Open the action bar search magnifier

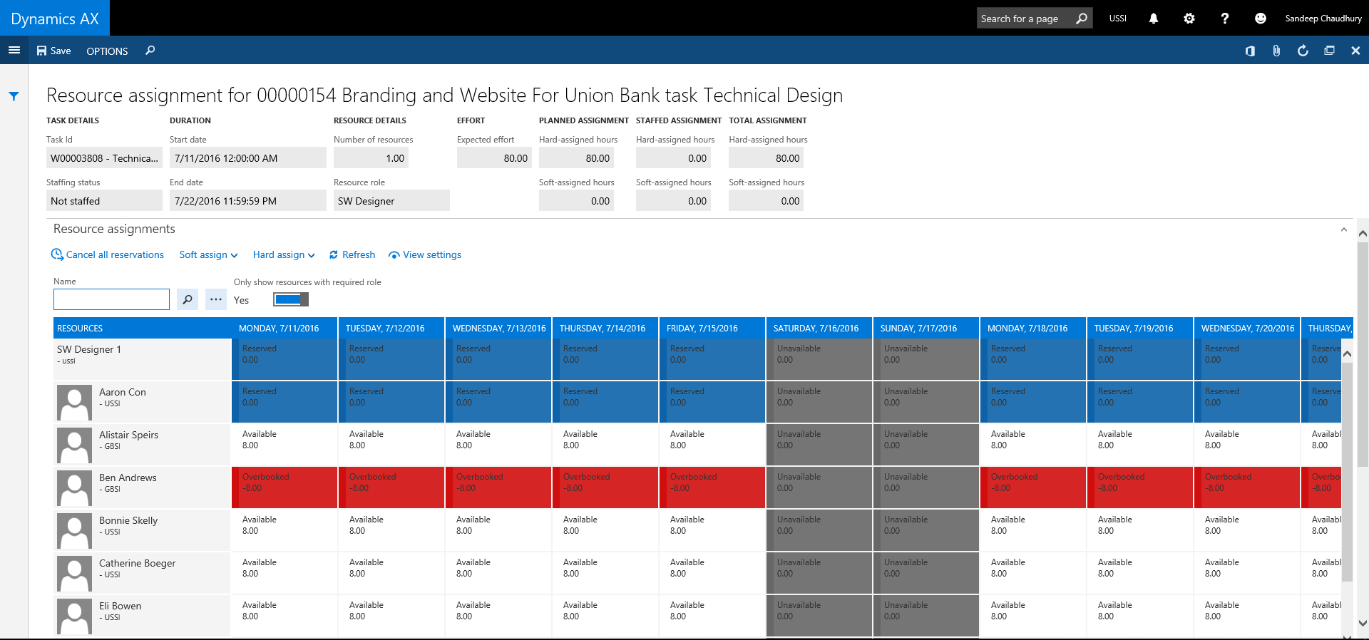(150, 51)
